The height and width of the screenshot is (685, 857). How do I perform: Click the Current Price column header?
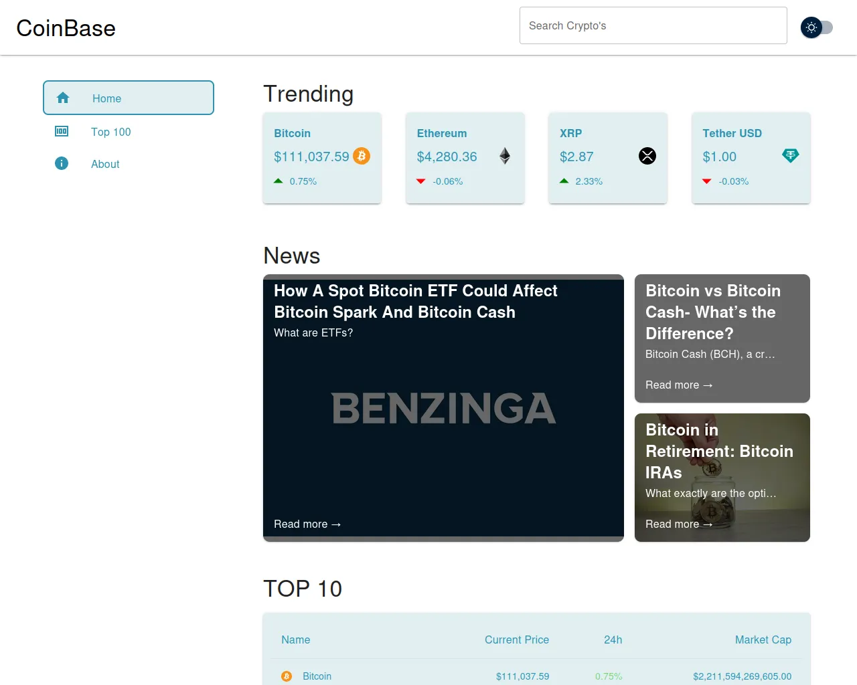(x=517, y=640)
